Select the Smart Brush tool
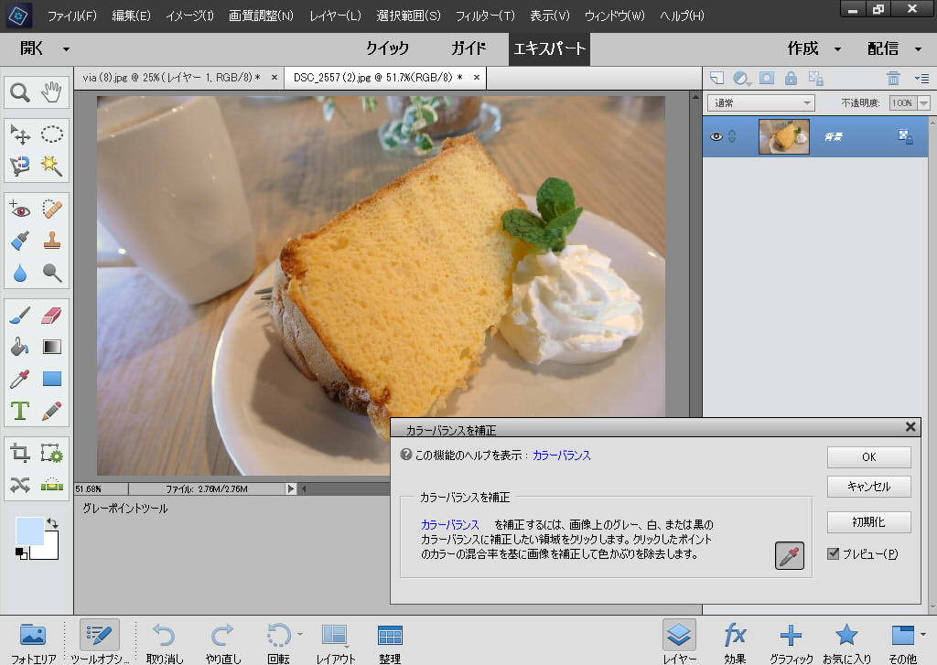 coord(20,241)
